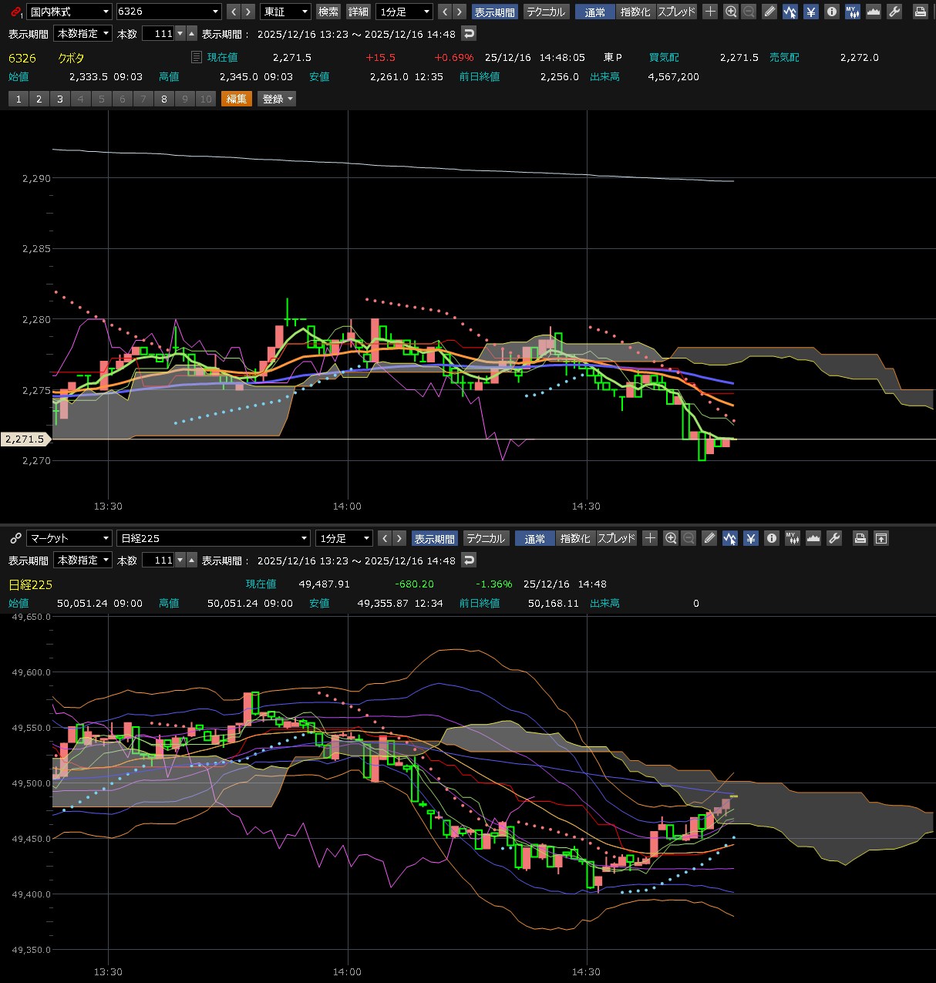
Task: Select the pencil drawing tool in the top toolbar
Action: [x=769, y=12]
